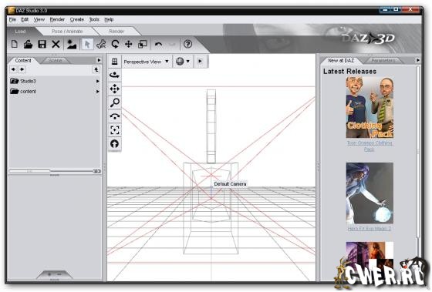This screenshot has height=292, width=432.
Task: Expand the Studio3 folder arrow
Action: click(x=97, y=81)
